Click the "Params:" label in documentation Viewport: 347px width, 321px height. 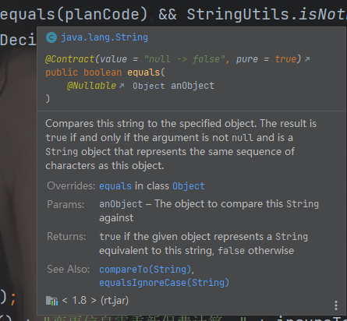click(x=66, y=204)
